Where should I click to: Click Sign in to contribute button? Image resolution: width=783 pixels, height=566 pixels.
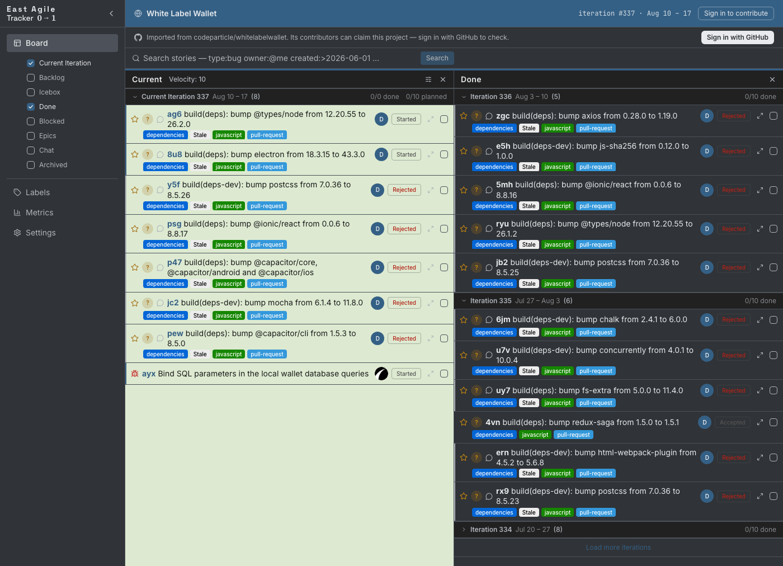pyautogui.click(x=736, y=13)
